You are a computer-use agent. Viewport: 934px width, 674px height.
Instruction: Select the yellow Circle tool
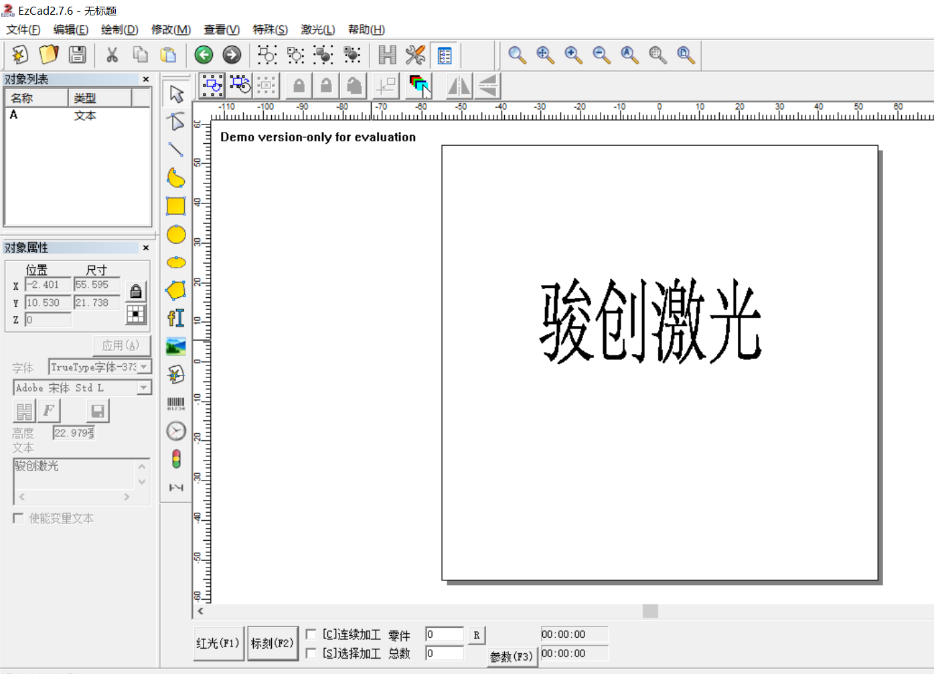point(176,234)
